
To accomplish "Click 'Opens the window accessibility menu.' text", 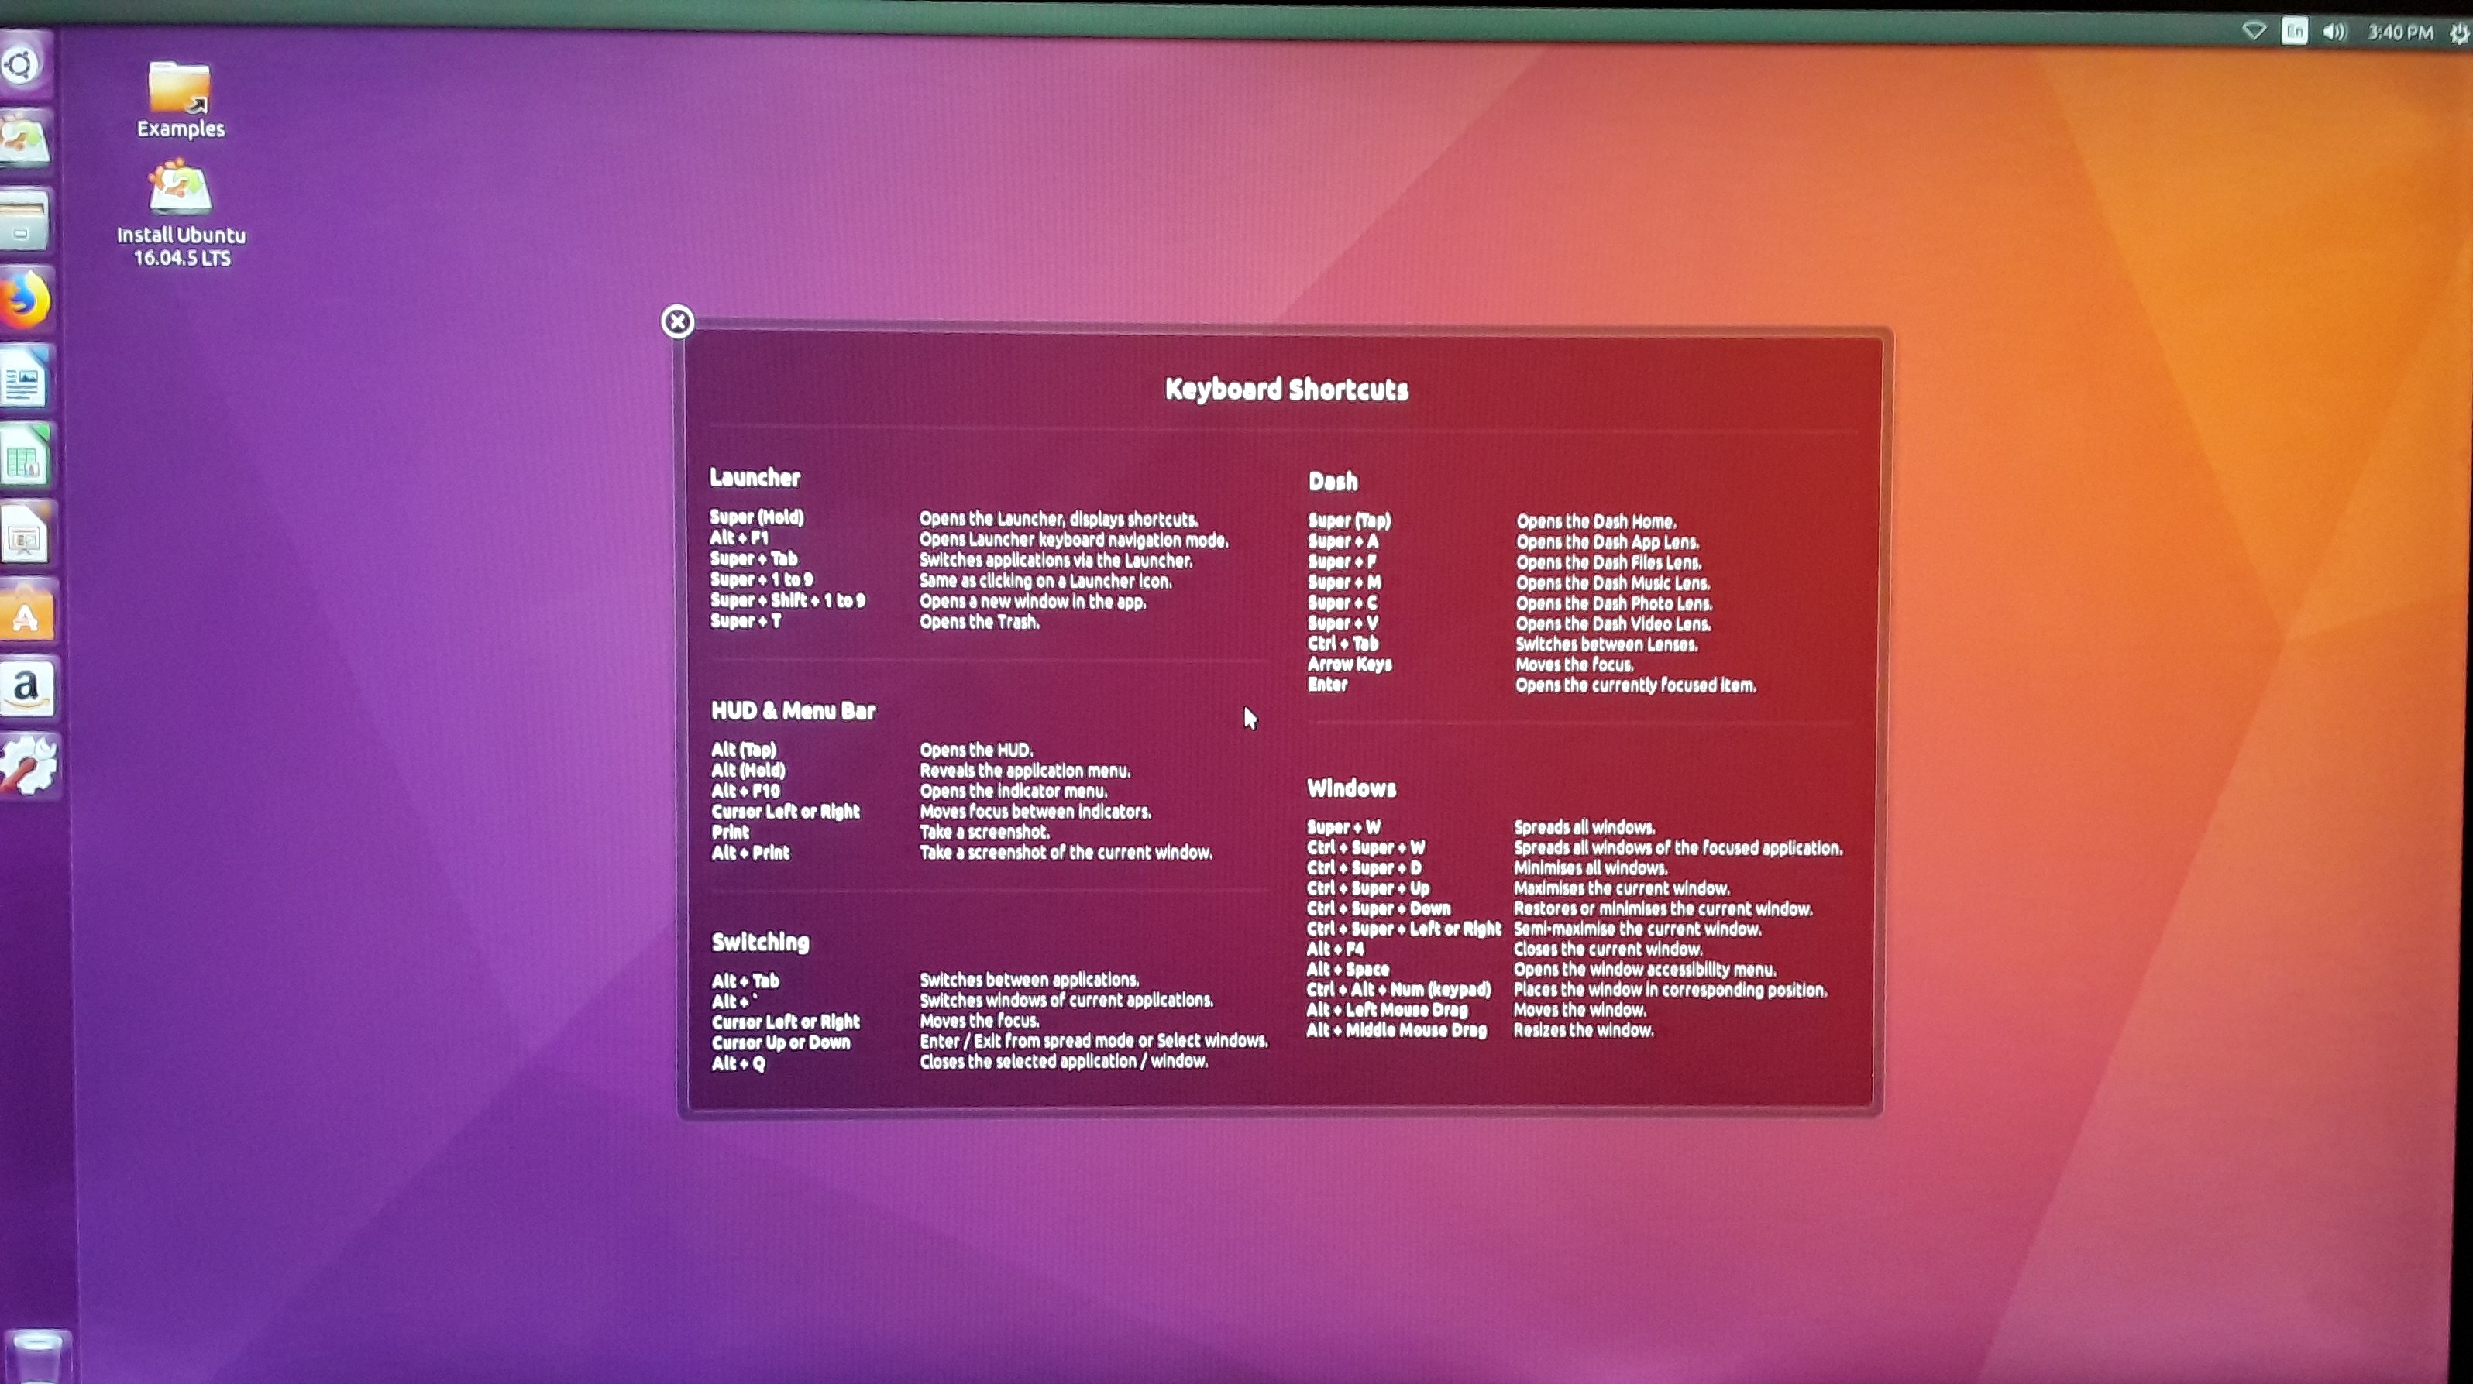I will click(x=1645, y=970).
